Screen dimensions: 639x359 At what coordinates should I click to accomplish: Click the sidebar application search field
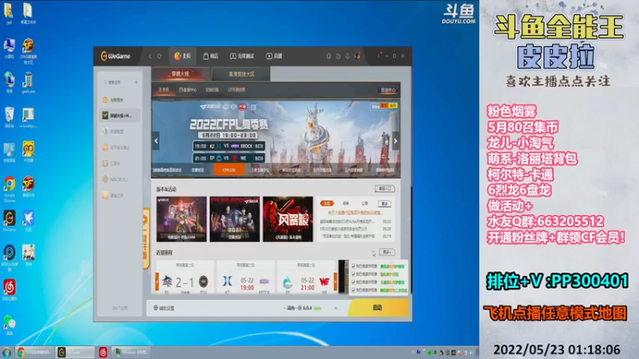[116, 82]
